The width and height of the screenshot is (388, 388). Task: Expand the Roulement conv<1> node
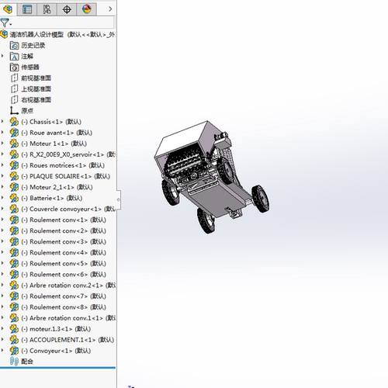(2, 220)
